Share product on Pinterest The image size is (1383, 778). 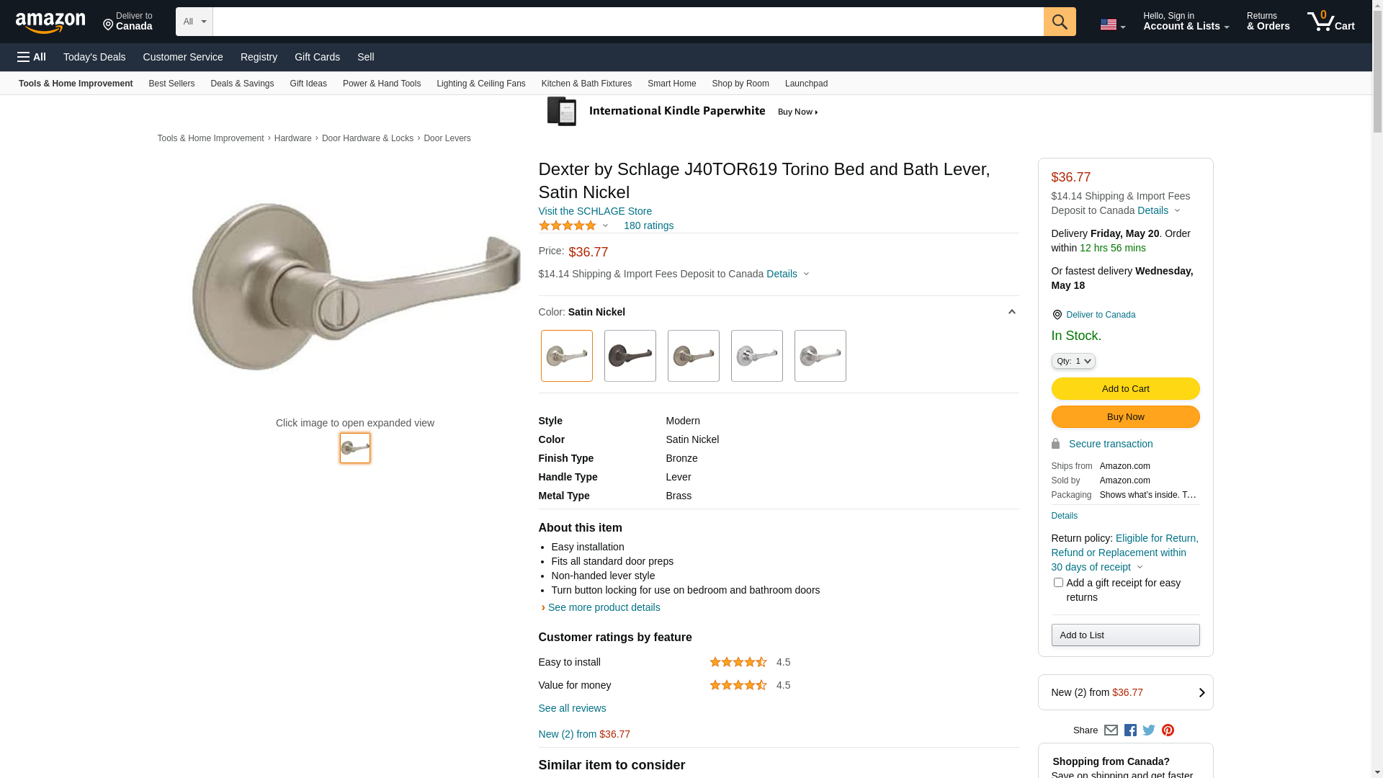[x=1168, y=730]
